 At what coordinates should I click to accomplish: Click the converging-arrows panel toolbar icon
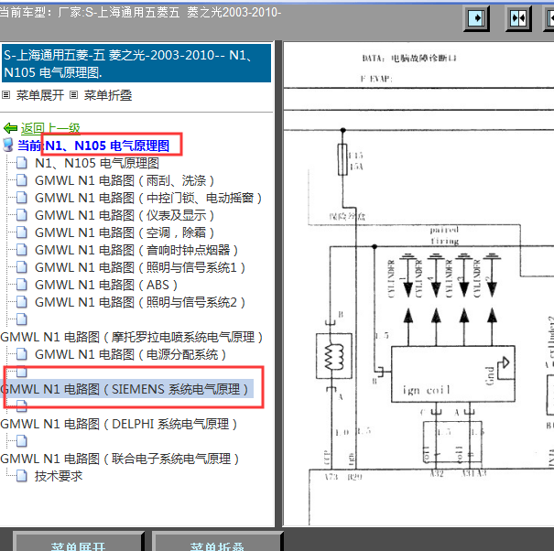[518, 18]
